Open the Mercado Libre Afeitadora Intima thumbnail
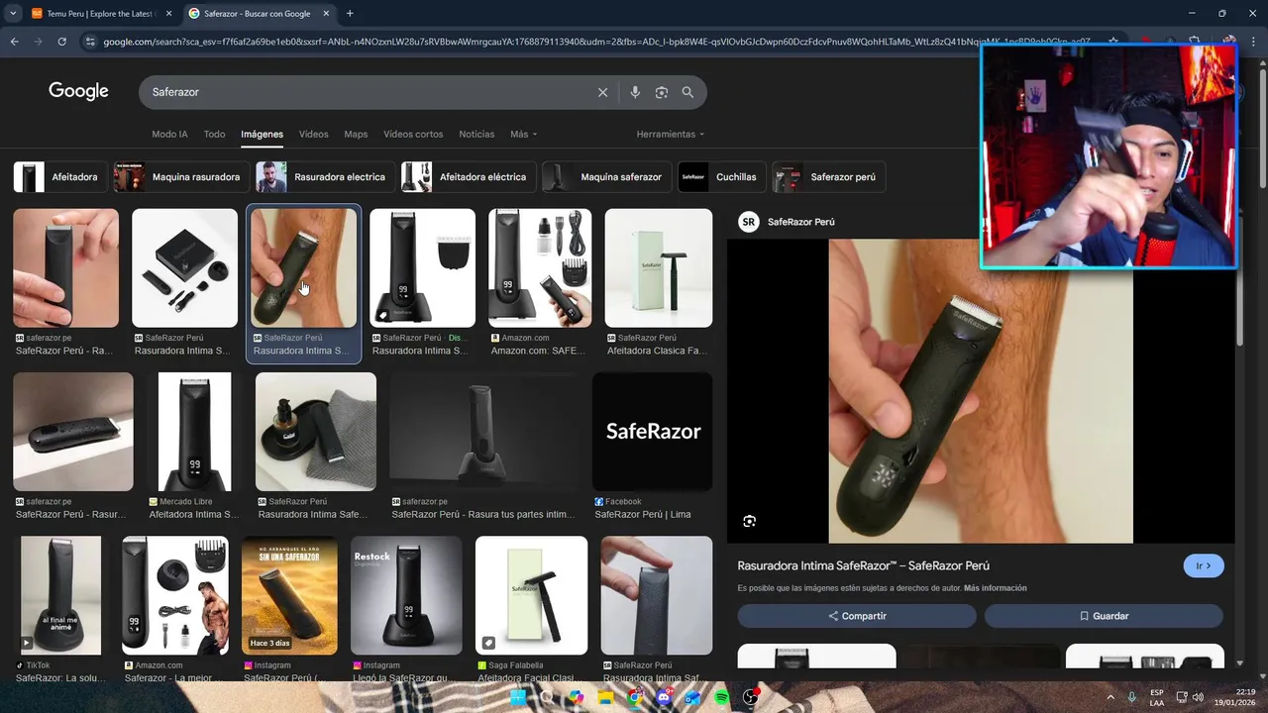This screenshot has height=713, width=1268. (194, 432)
